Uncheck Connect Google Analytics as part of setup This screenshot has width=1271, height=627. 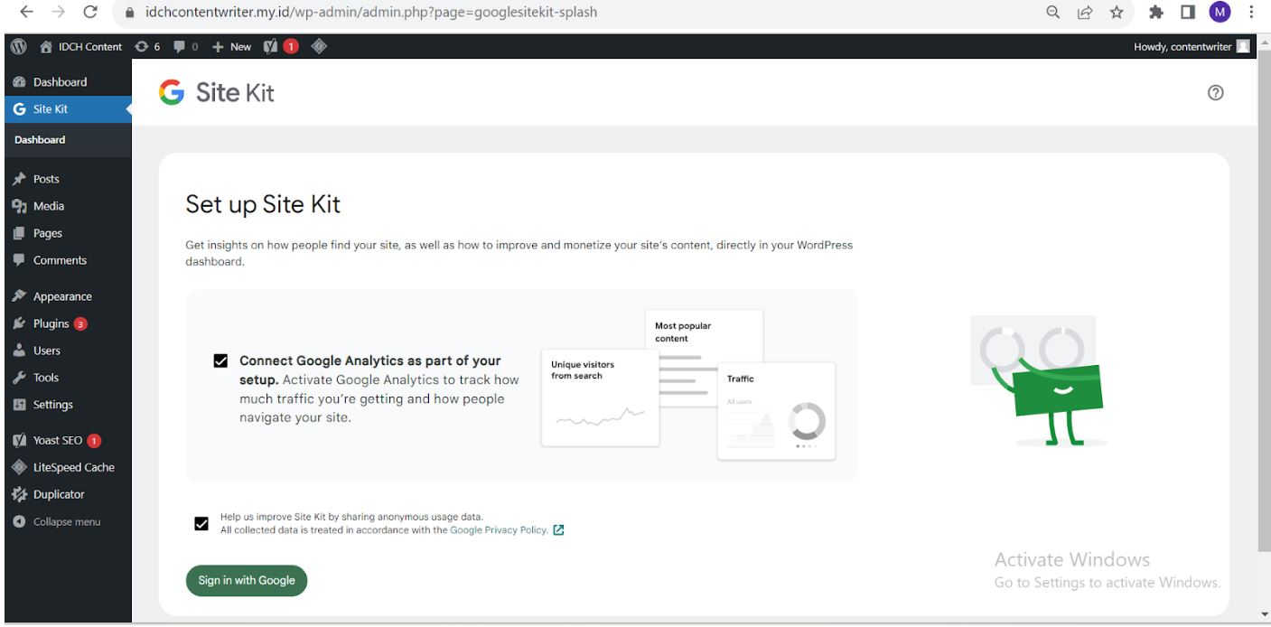point(220,360)
